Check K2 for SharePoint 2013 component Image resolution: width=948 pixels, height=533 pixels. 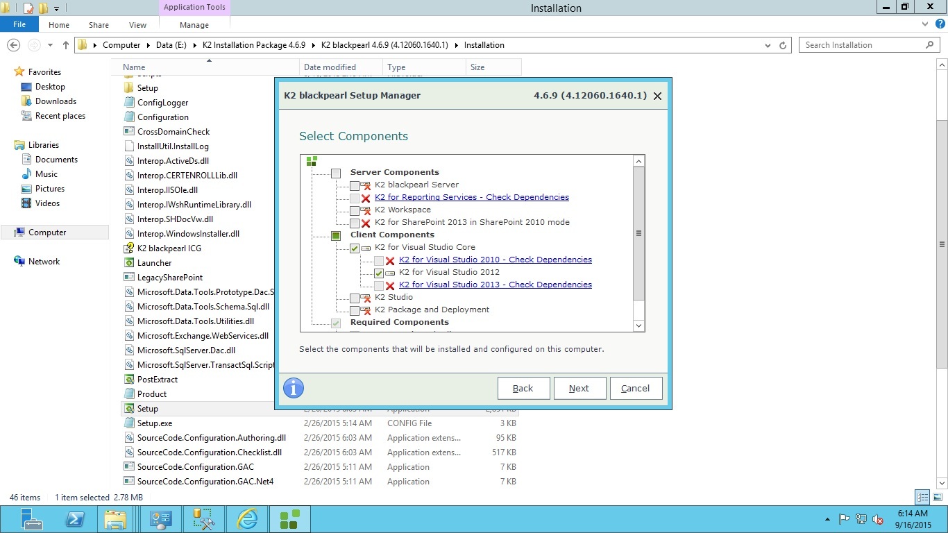click(355, 223)
